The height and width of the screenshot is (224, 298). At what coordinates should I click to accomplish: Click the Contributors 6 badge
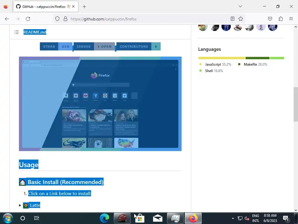click(x=139, y=46)
